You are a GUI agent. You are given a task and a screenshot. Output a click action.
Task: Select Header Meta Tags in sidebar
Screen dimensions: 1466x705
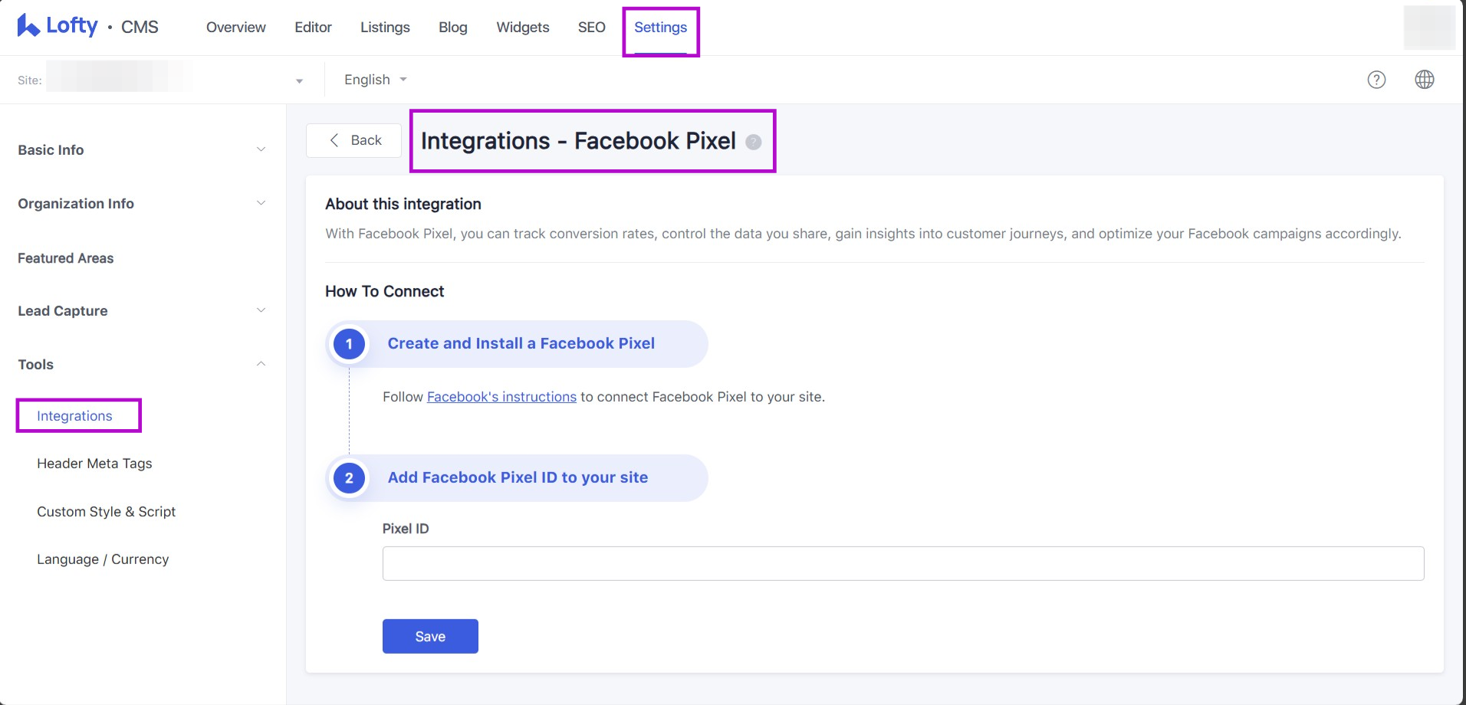[94, 463]
